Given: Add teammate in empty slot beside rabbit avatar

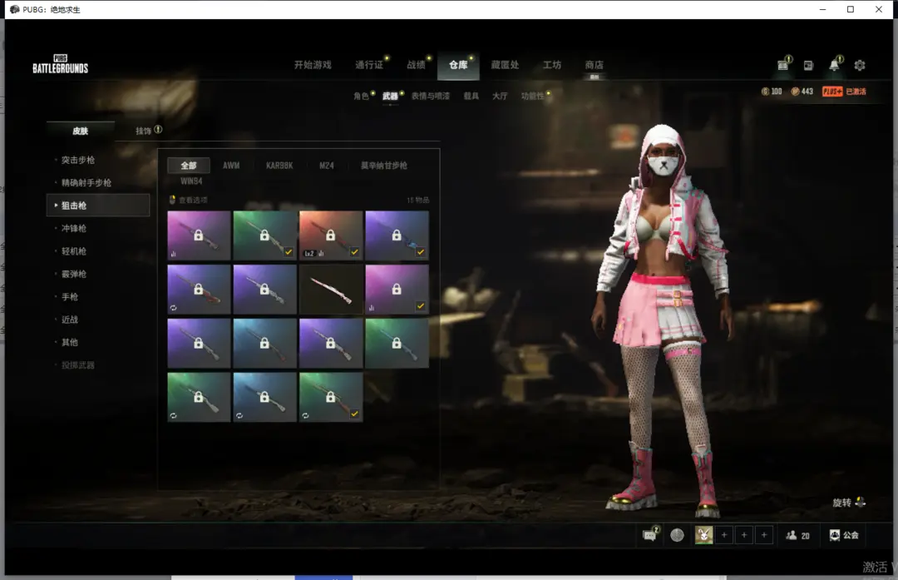Looking at the screenshot, I should pyautogui.click(x=724, y=535).
